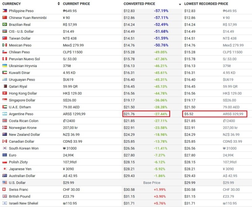Click the Philippine Peso flag icon
This screenshot has height=207, width=252.
point(5,11)
